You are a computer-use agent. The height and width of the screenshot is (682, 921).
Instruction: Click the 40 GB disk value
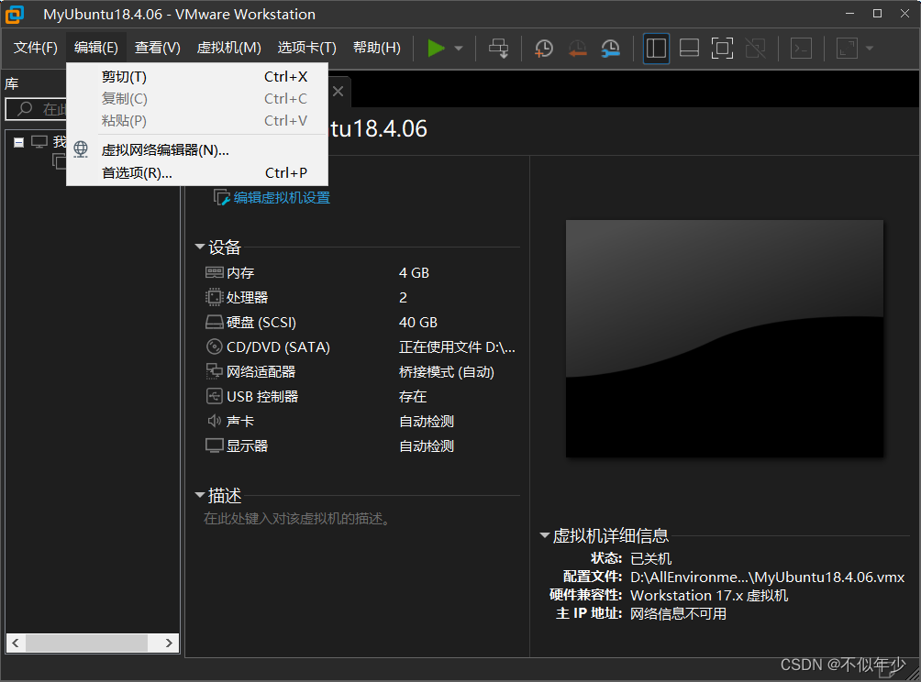pos(418,323)
